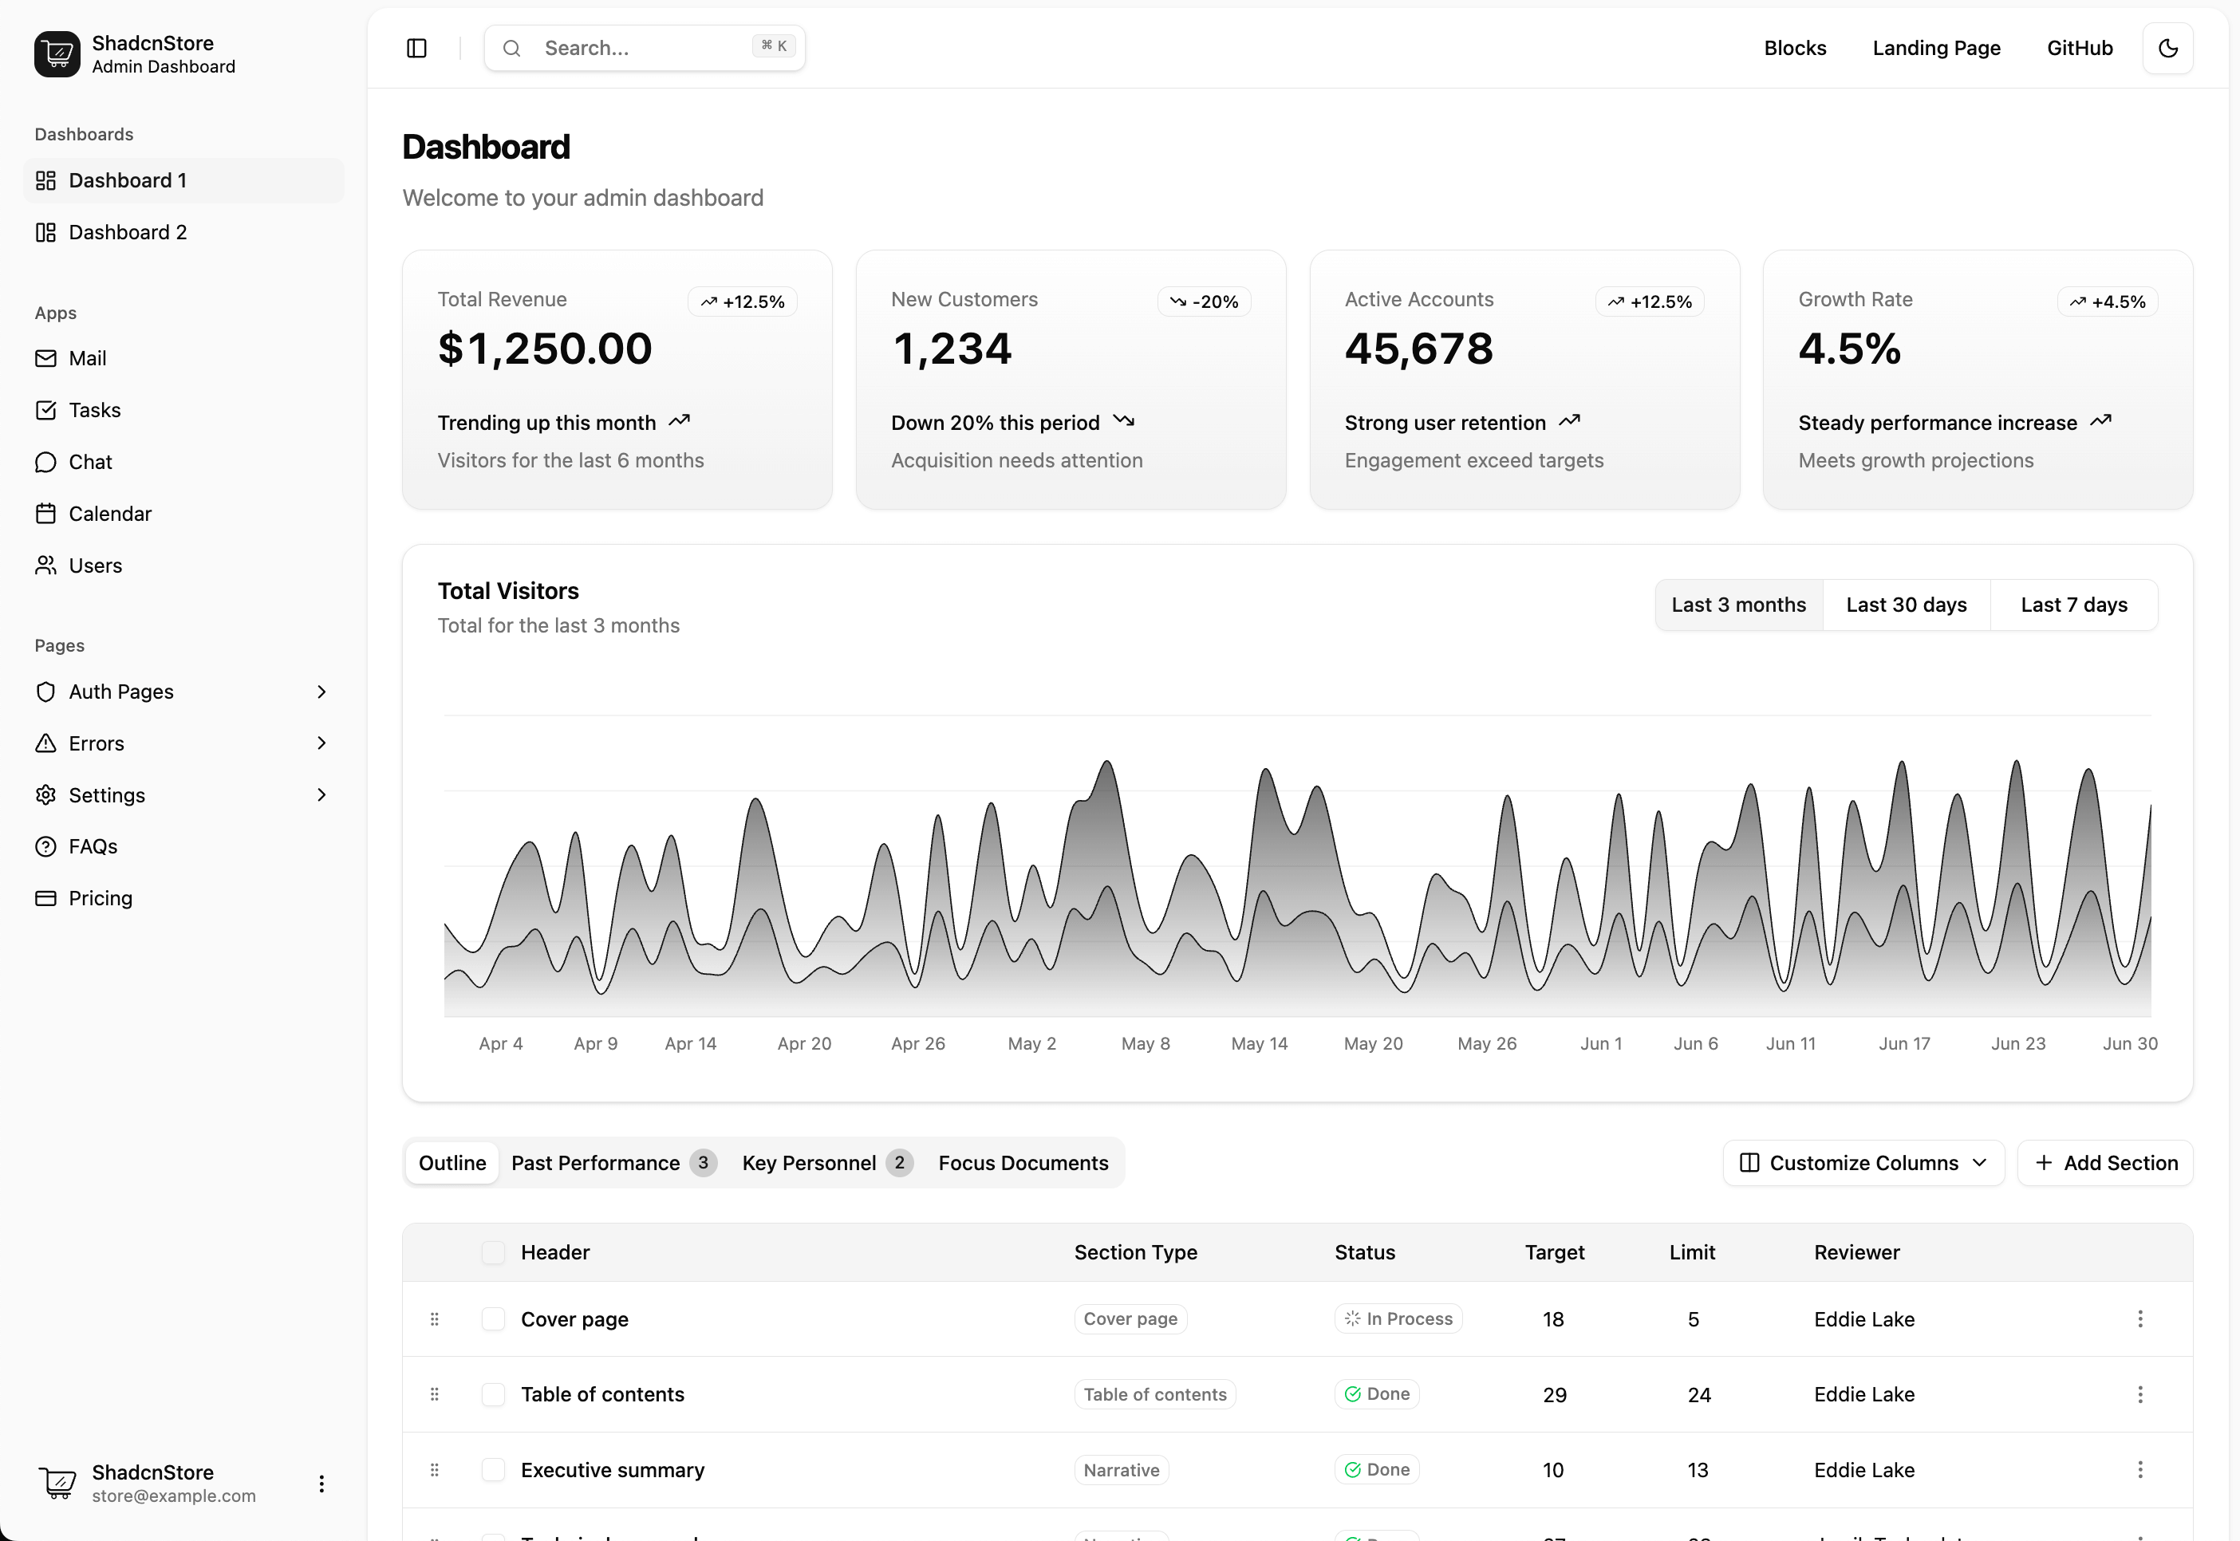Select the Users sidebar icon
The height and width of the screenshot is (1541, 2240).
click(x=46, y=565)
